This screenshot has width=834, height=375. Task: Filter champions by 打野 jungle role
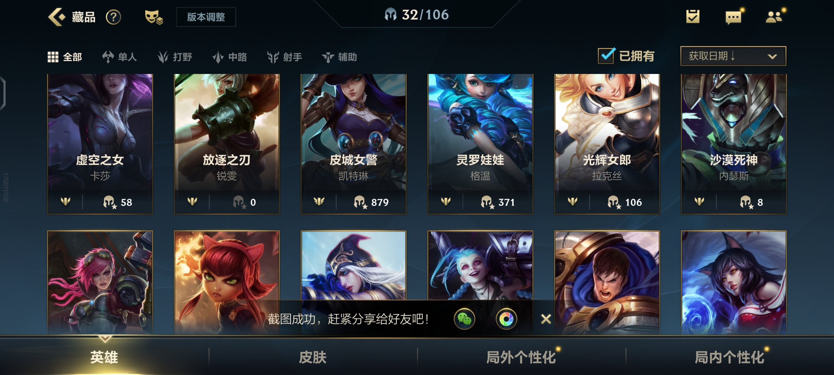[175, 57]
